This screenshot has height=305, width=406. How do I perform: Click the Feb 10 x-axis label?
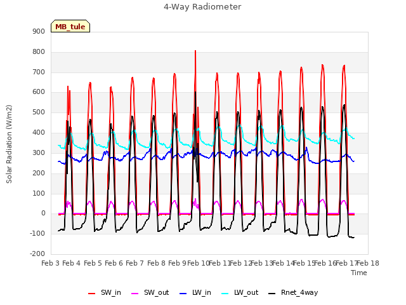point(199,263)
